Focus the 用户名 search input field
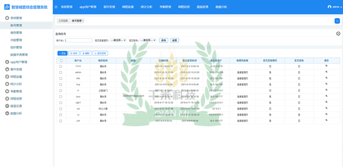Screen dimensions: 343x167 [x=79, y=40]
